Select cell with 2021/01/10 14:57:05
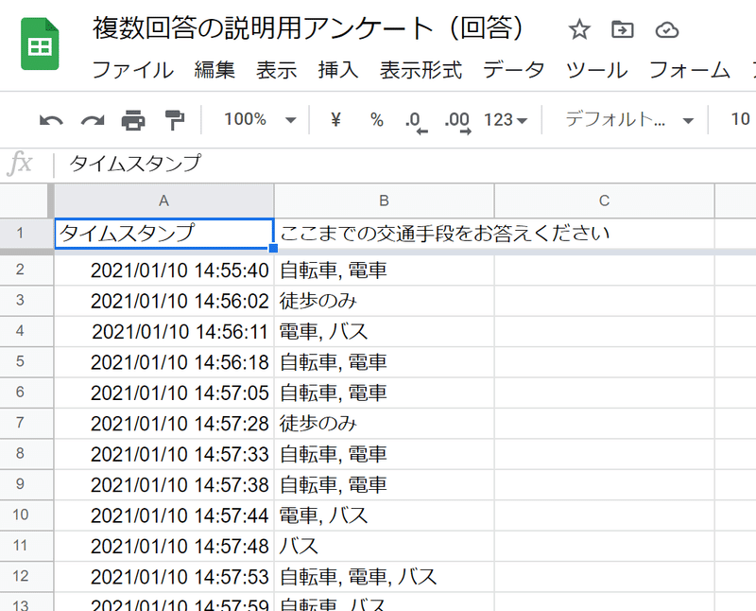 pos(163,393)
